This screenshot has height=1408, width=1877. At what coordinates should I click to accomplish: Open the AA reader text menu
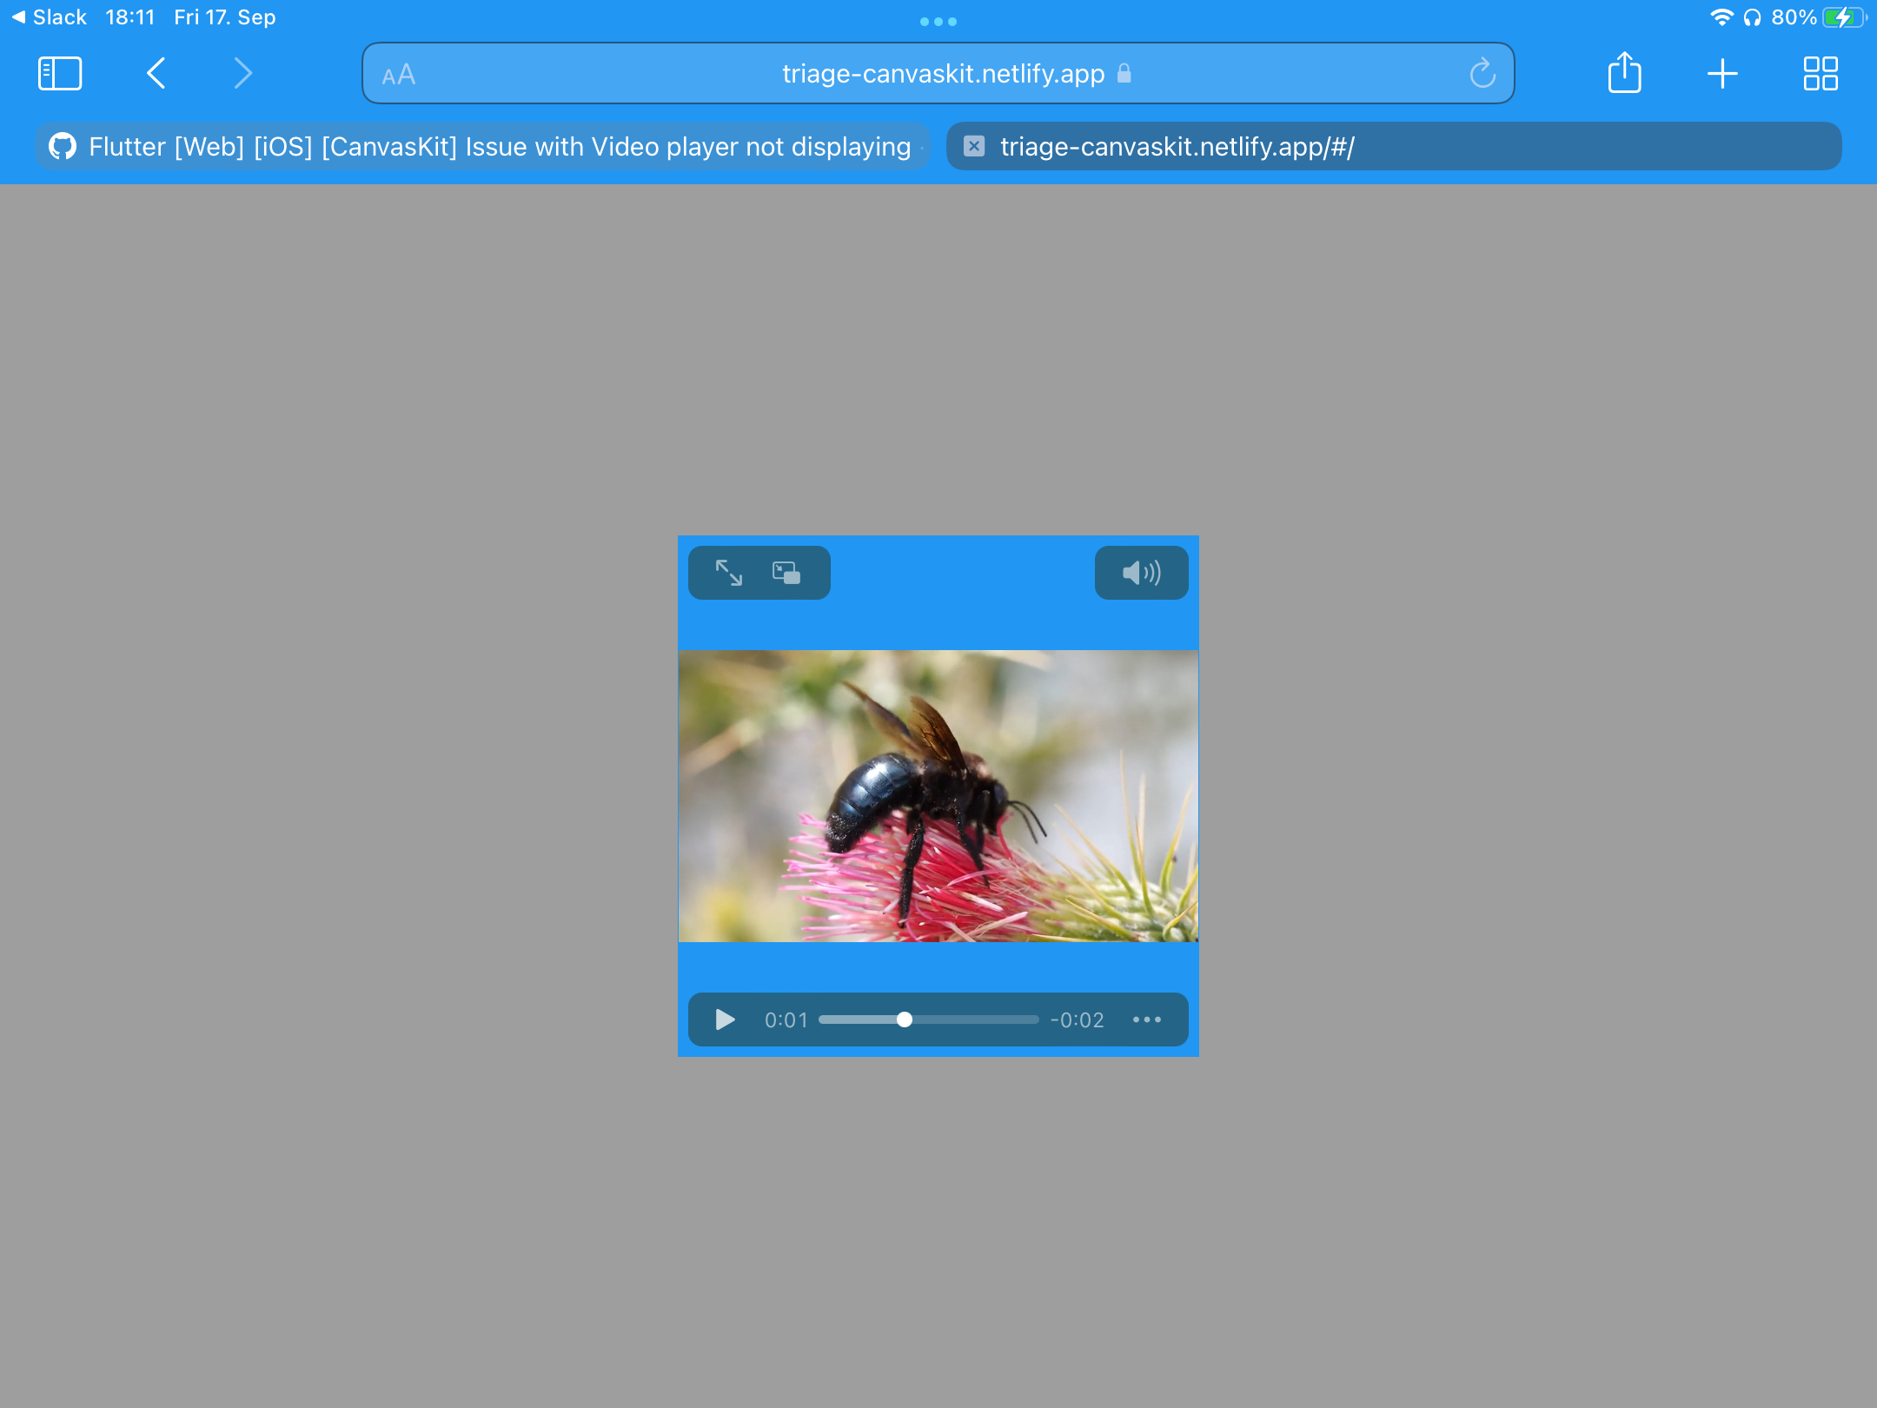(x=399, y=75)
